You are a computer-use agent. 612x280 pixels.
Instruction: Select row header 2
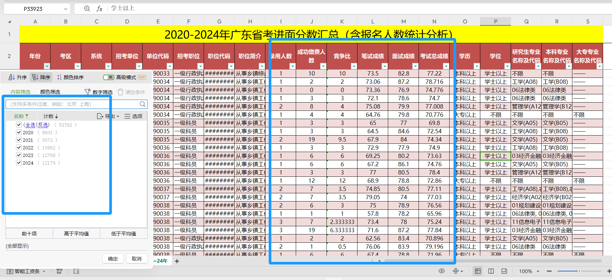(9, 56)
